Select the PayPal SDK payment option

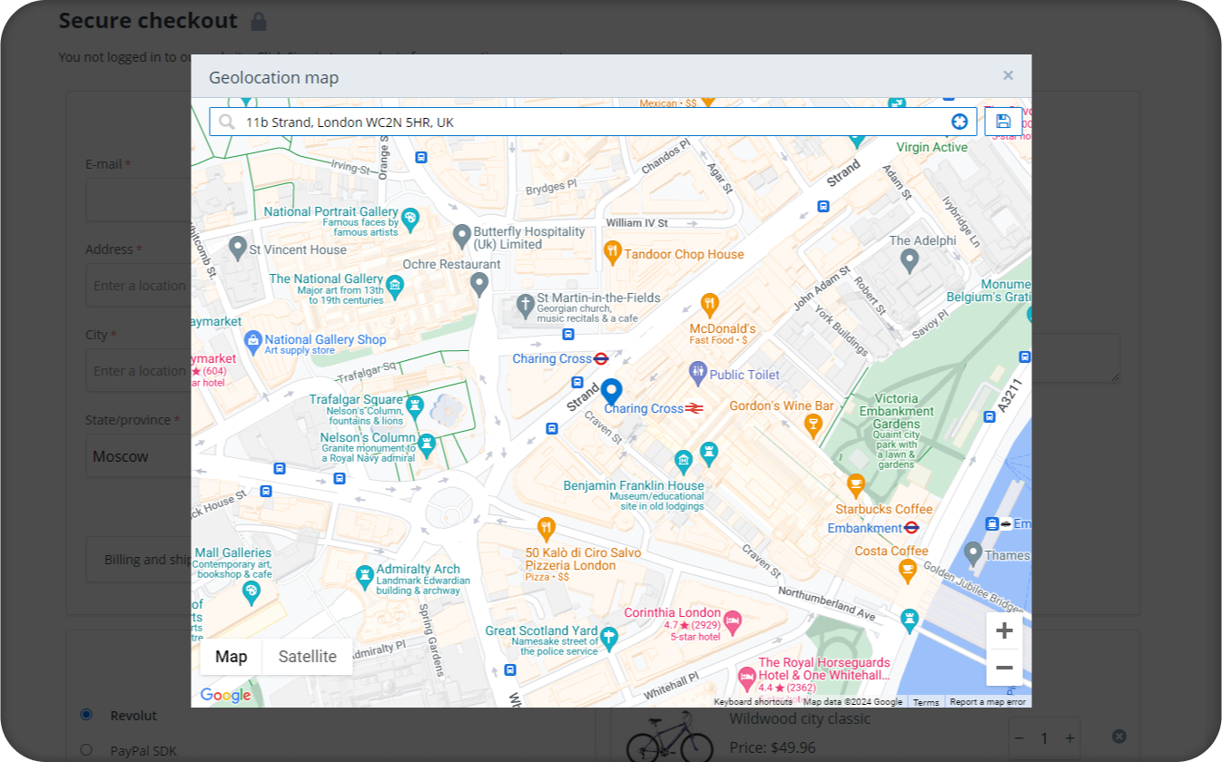tap(86, 750)
